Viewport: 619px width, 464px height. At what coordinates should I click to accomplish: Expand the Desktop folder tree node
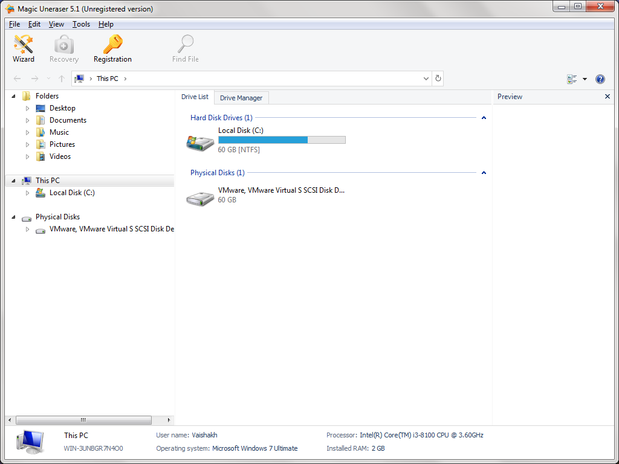click(27, 108)
